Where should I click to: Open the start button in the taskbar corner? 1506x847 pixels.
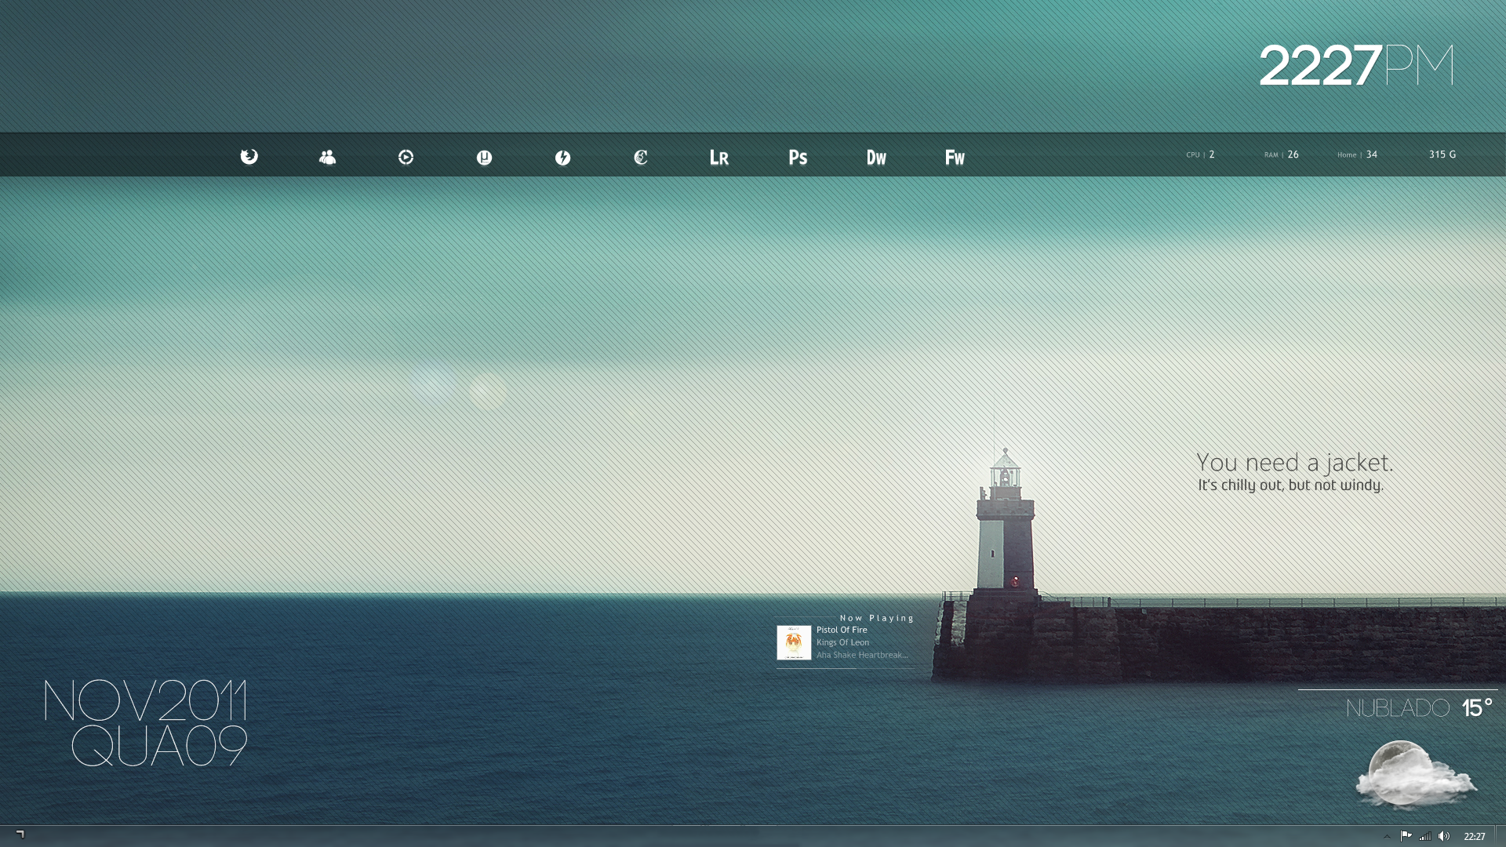[20, 835]
